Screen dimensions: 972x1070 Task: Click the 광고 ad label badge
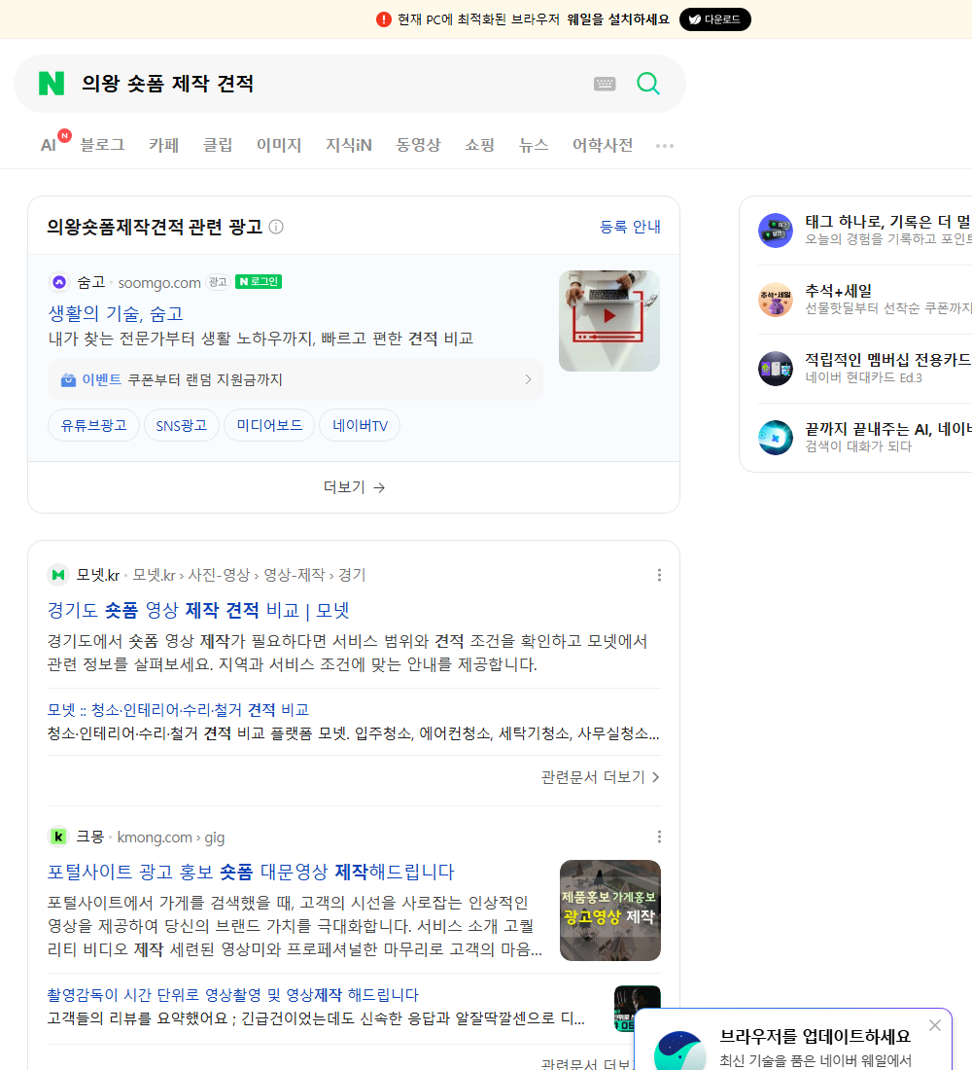(x=218, y=282)
